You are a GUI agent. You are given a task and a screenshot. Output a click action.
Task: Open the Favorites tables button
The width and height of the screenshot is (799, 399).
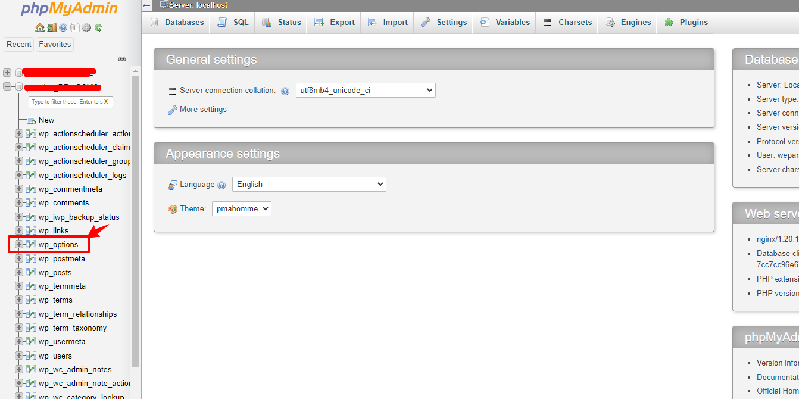coord(55,44)
